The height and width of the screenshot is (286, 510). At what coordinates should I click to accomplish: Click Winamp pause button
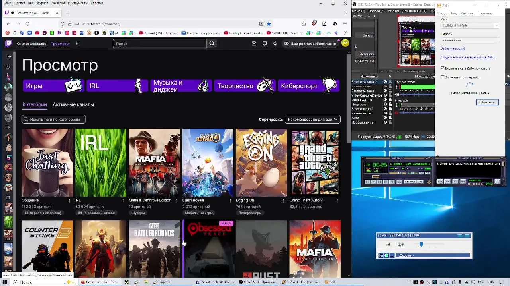click(380, 182)
